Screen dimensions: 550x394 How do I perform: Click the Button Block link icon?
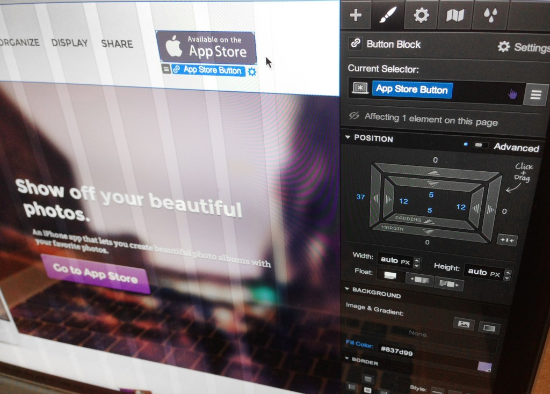click(x=356, y=43)
